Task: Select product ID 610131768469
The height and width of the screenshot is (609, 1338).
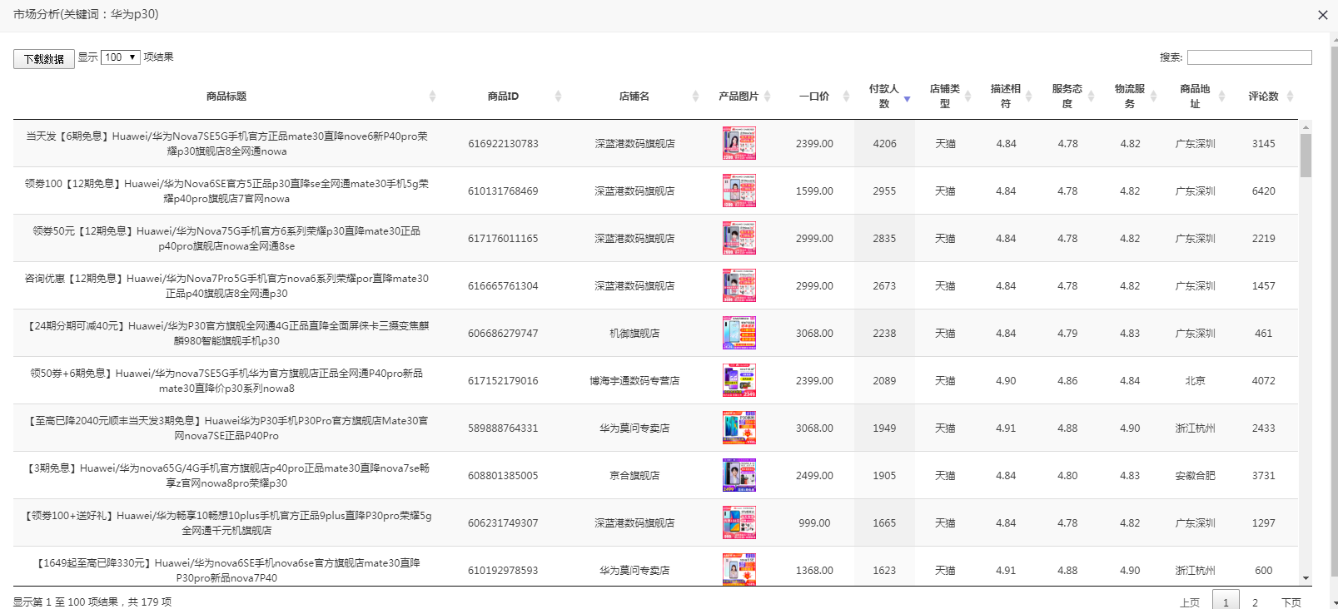Action: pos(503,191)
